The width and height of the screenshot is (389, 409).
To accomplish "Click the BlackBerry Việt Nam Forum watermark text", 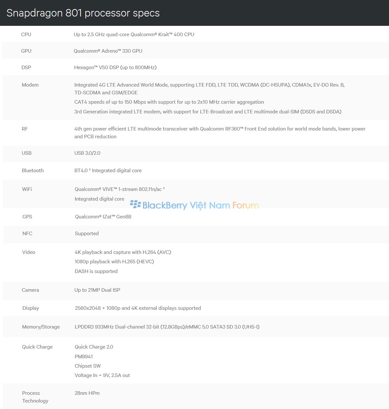I will click(x=200, y=205).
